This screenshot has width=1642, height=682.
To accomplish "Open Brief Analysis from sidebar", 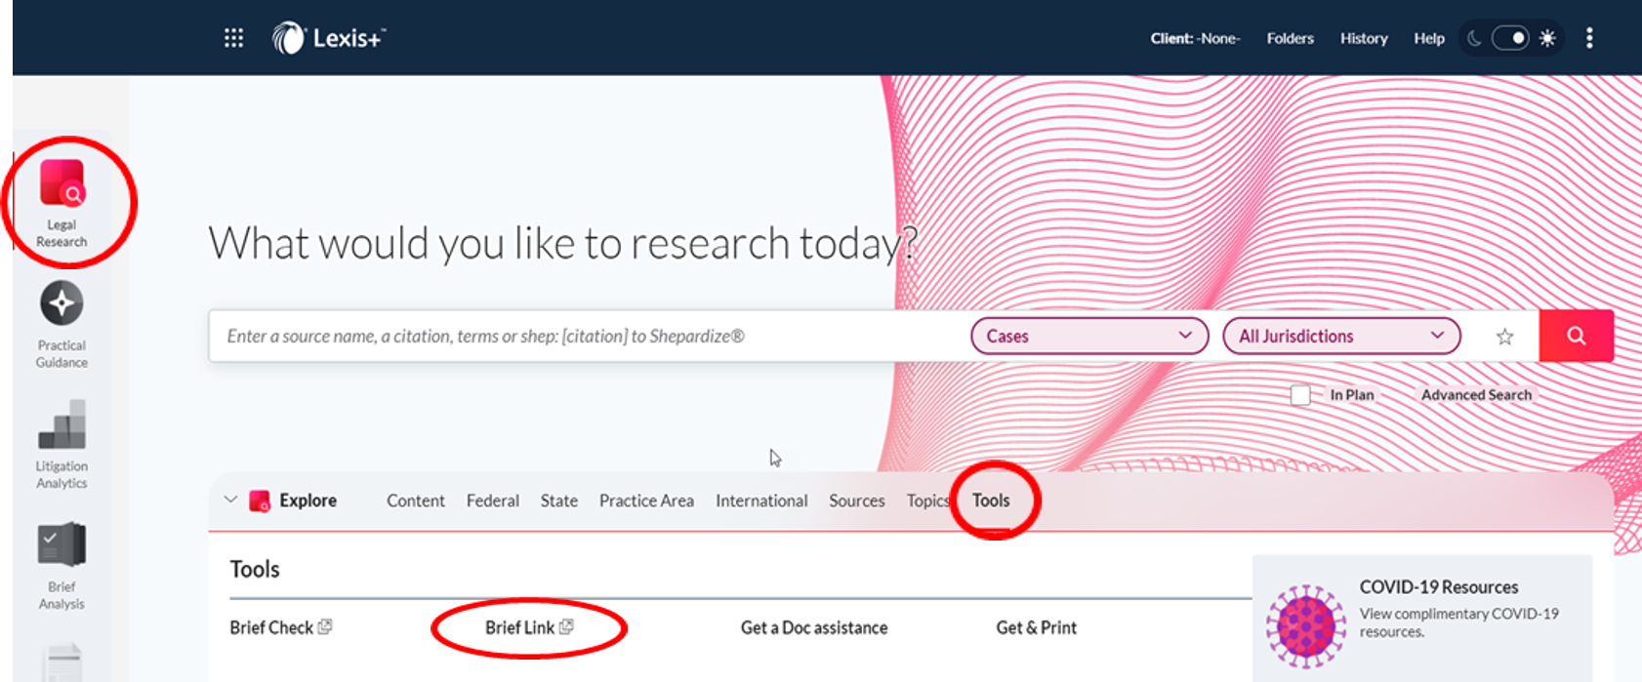I will 62,566.
